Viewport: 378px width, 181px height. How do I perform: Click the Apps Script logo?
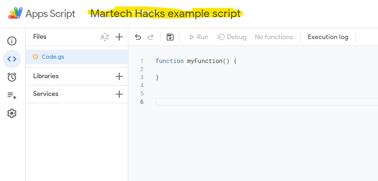(16, 13)
